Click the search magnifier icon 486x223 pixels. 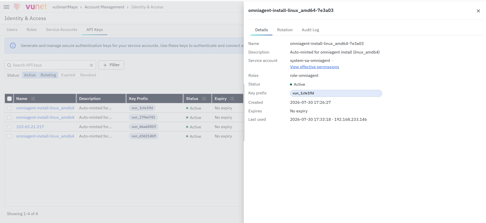point(9,65)
